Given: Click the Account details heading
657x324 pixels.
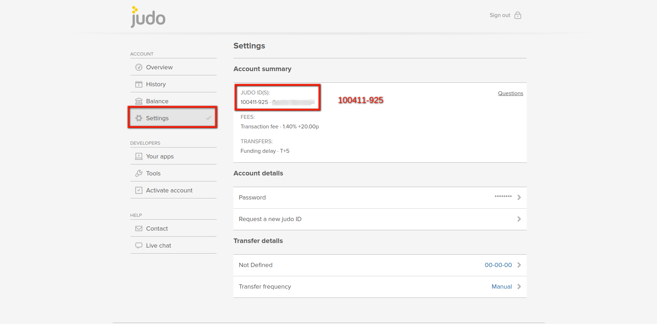Looking at the screenshot, I should tap(258, 173).
